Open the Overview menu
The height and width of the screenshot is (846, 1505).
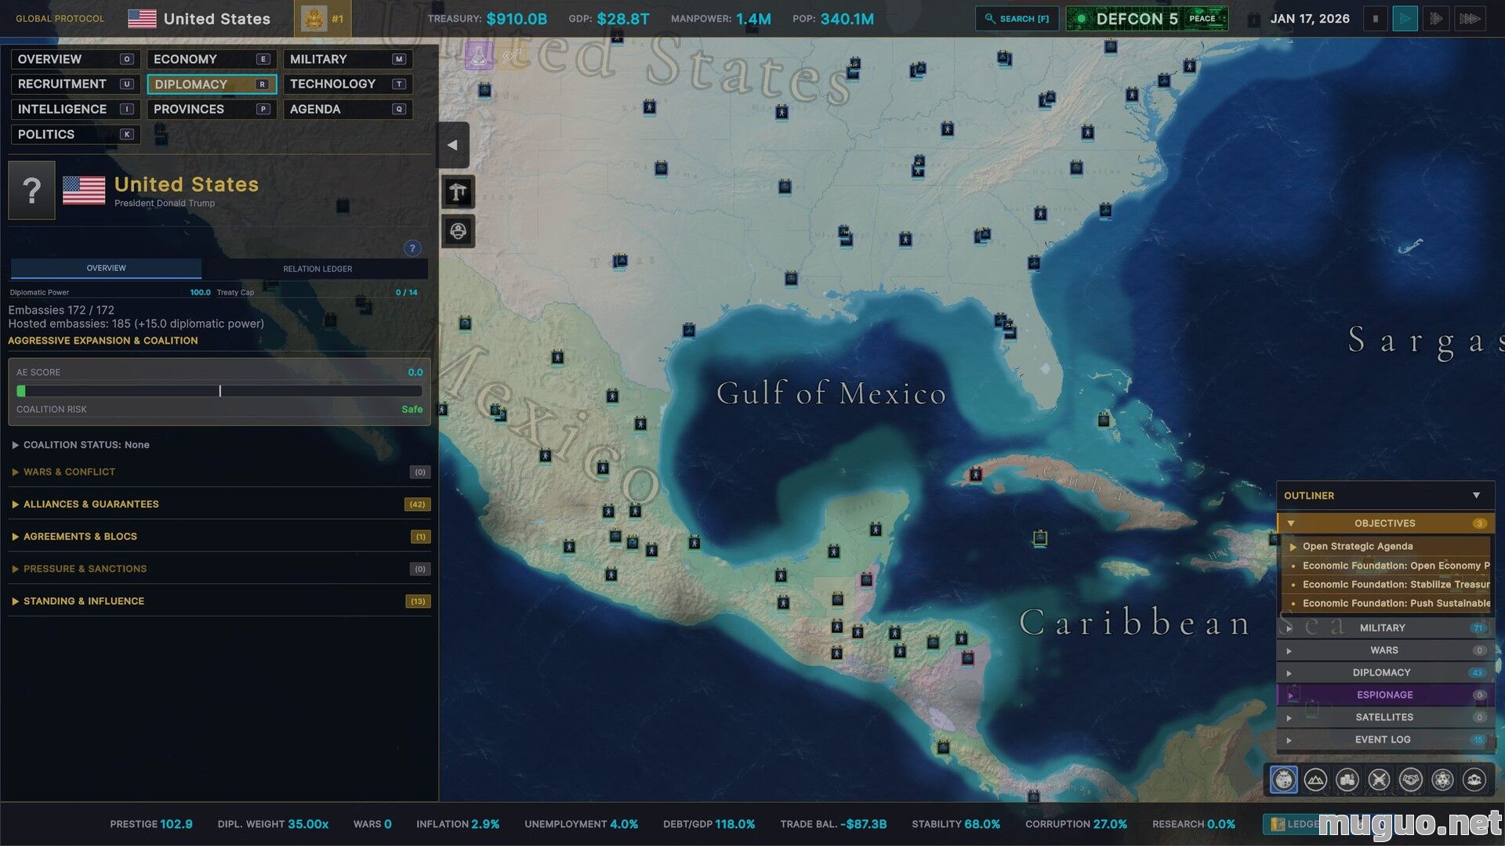click(x=75, y=60)
